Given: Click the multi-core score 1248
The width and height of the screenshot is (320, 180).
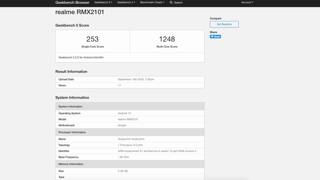Looking at the screenshot, I should point(167,39).
